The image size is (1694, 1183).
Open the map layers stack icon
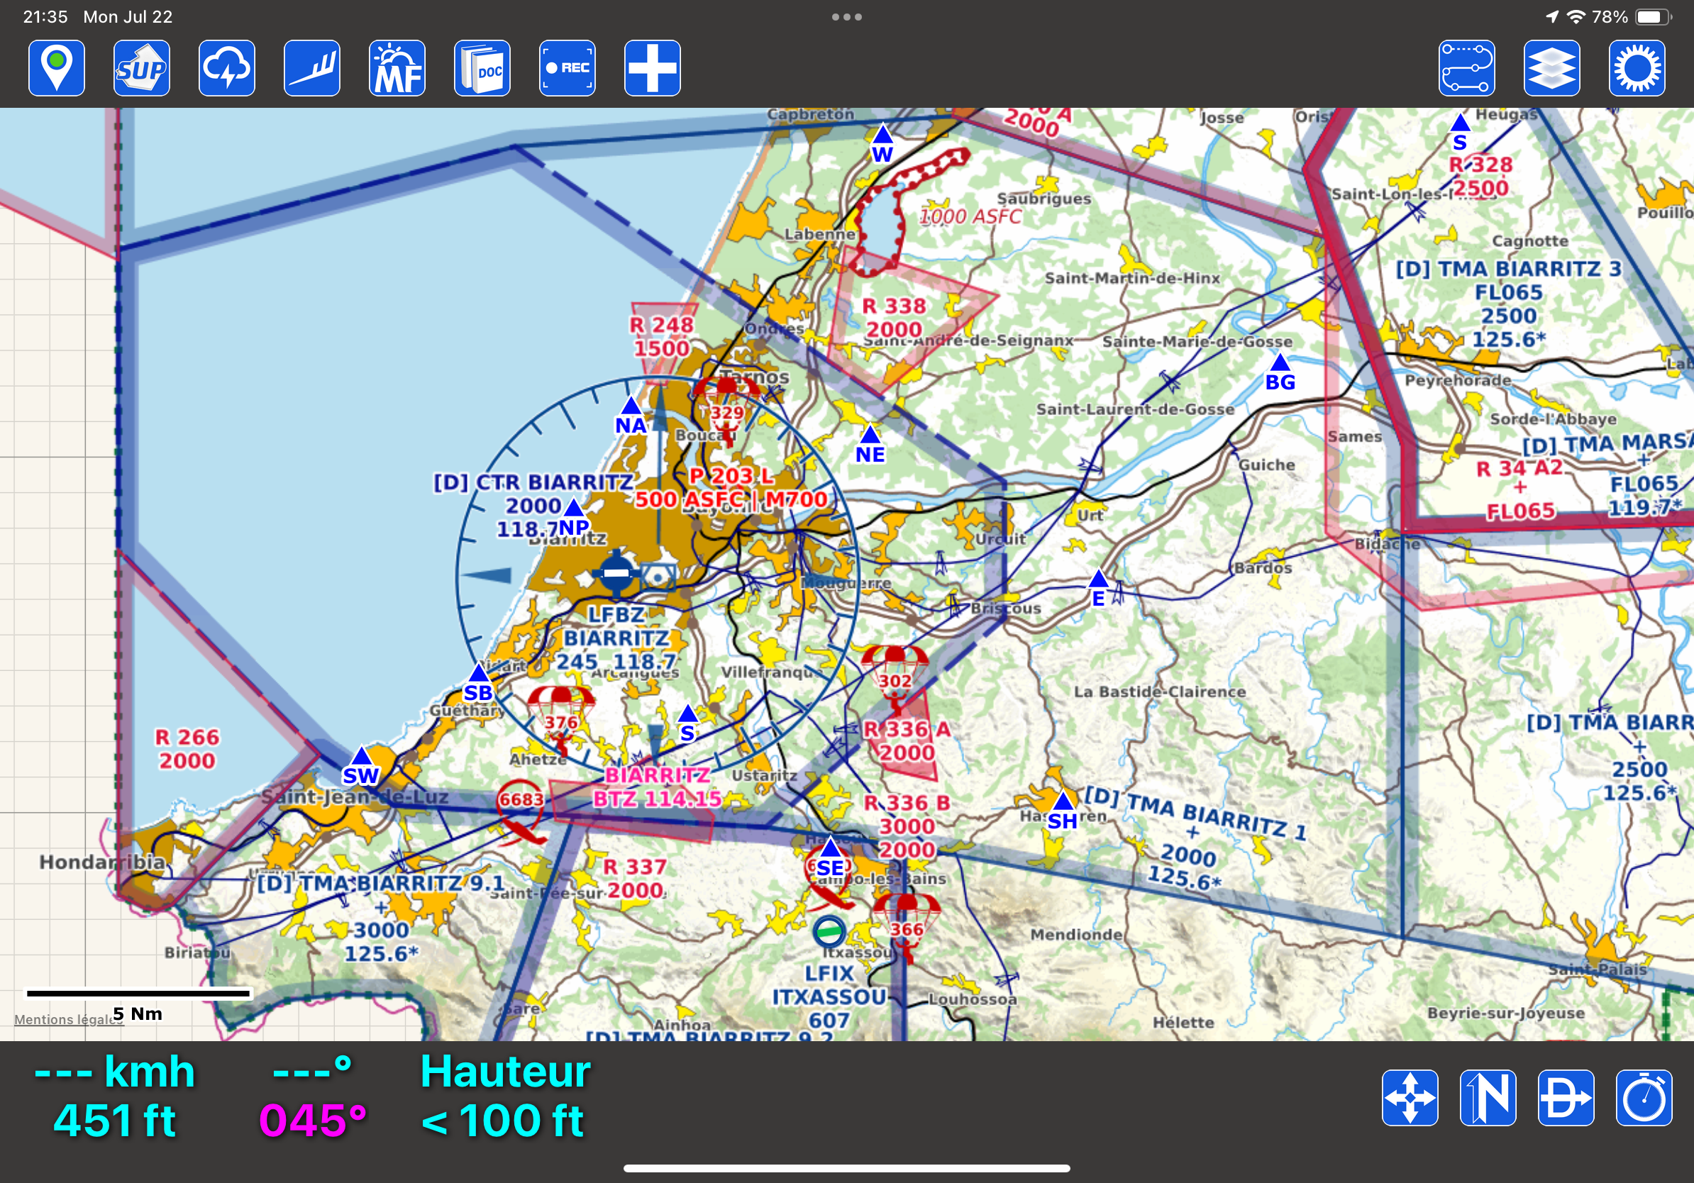(1552, 68)
